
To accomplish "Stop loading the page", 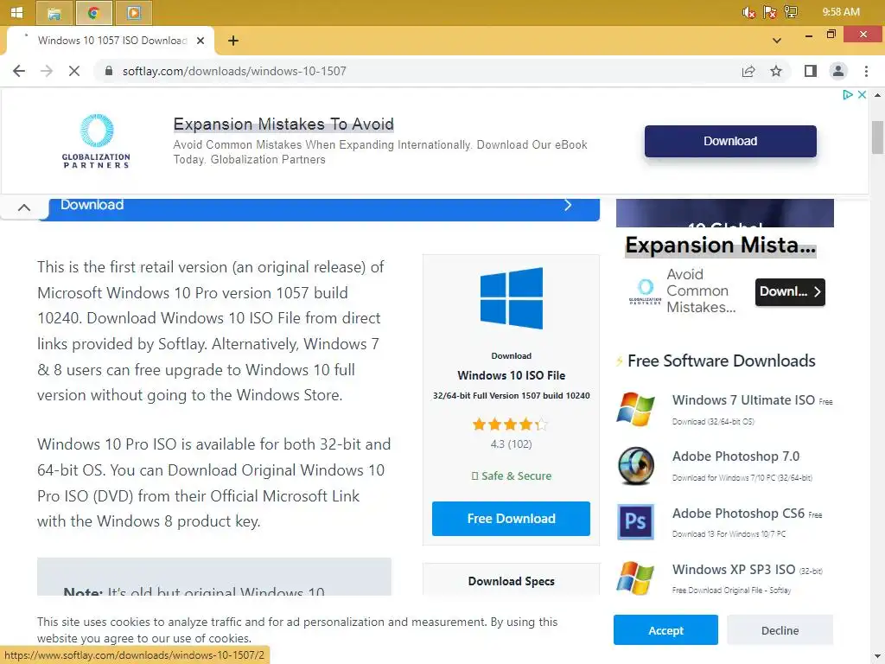I will 74,71.
